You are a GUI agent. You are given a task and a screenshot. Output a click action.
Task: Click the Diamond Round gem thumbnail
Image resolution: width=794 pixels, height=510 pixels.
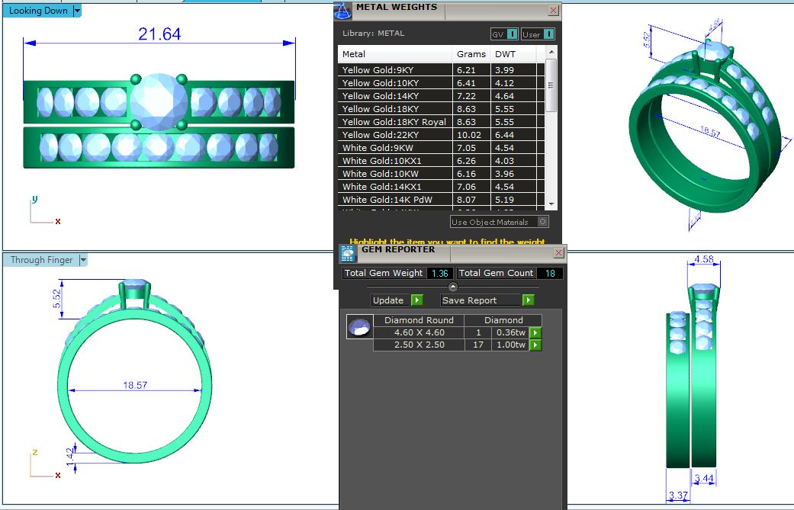pyautogui.click(x=358, y=328)
